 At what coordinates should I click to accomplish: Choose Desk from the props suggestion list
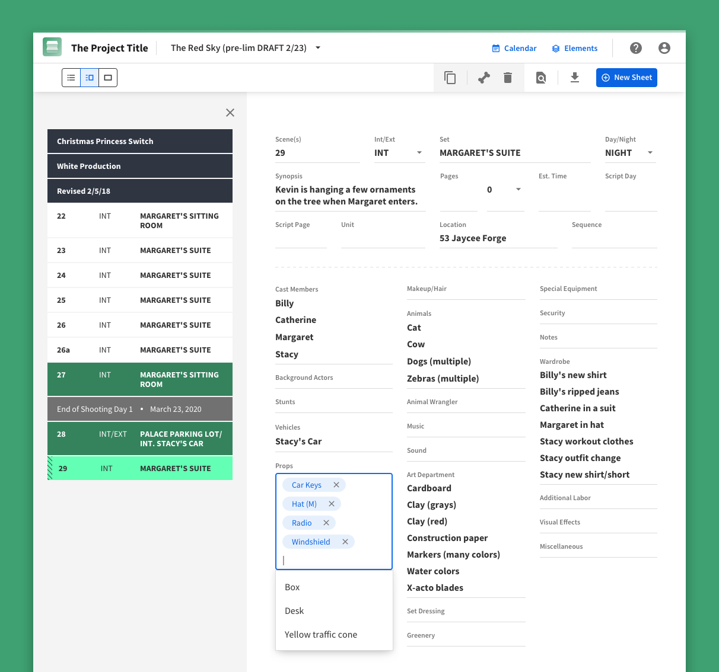tap(294, 611)
